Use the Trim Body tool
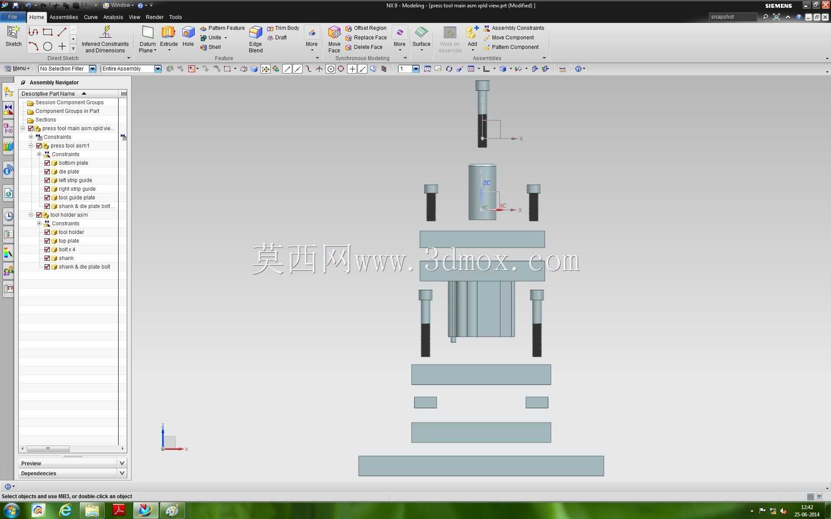Viewport: 831px width, 519px height. coord(283,28)
